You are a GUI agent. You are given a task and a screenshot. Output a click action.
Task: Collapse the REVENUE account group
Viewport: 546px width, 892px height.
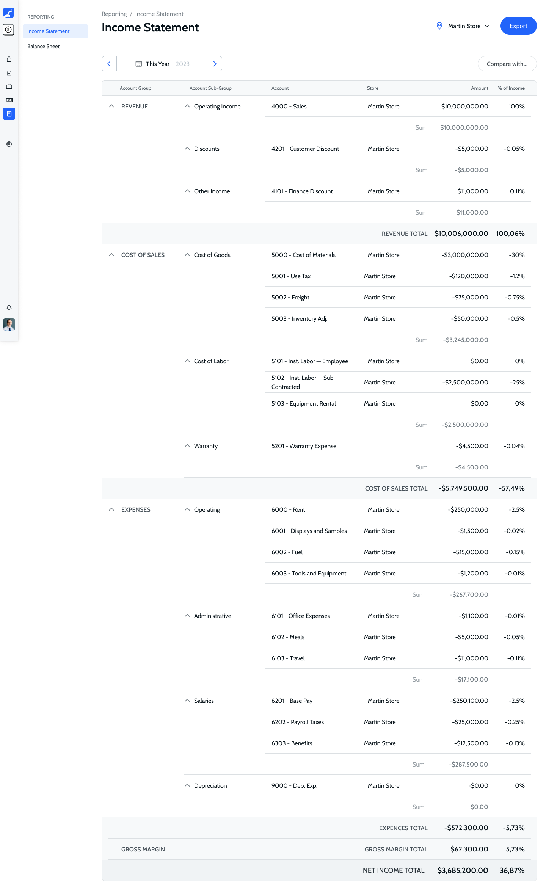pos(111,106)
